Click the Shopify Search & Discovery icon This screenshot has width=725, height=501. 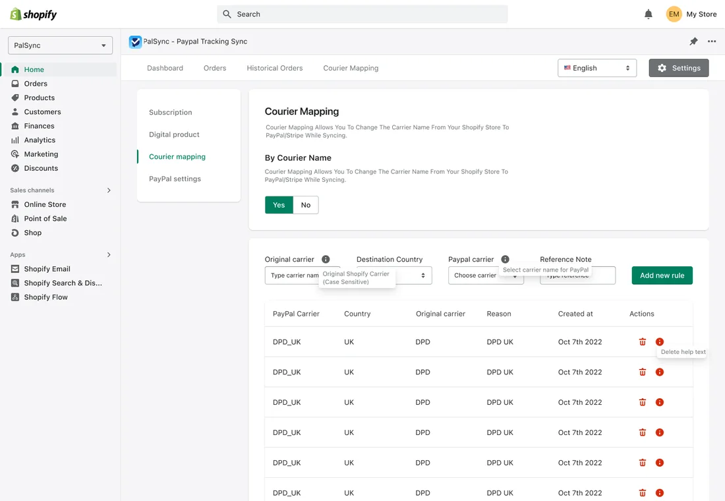(x=15, y=283)
